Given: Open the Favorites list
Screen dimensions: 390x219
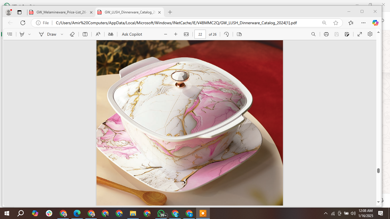Looking at the screenshot, I should [351, 23].
